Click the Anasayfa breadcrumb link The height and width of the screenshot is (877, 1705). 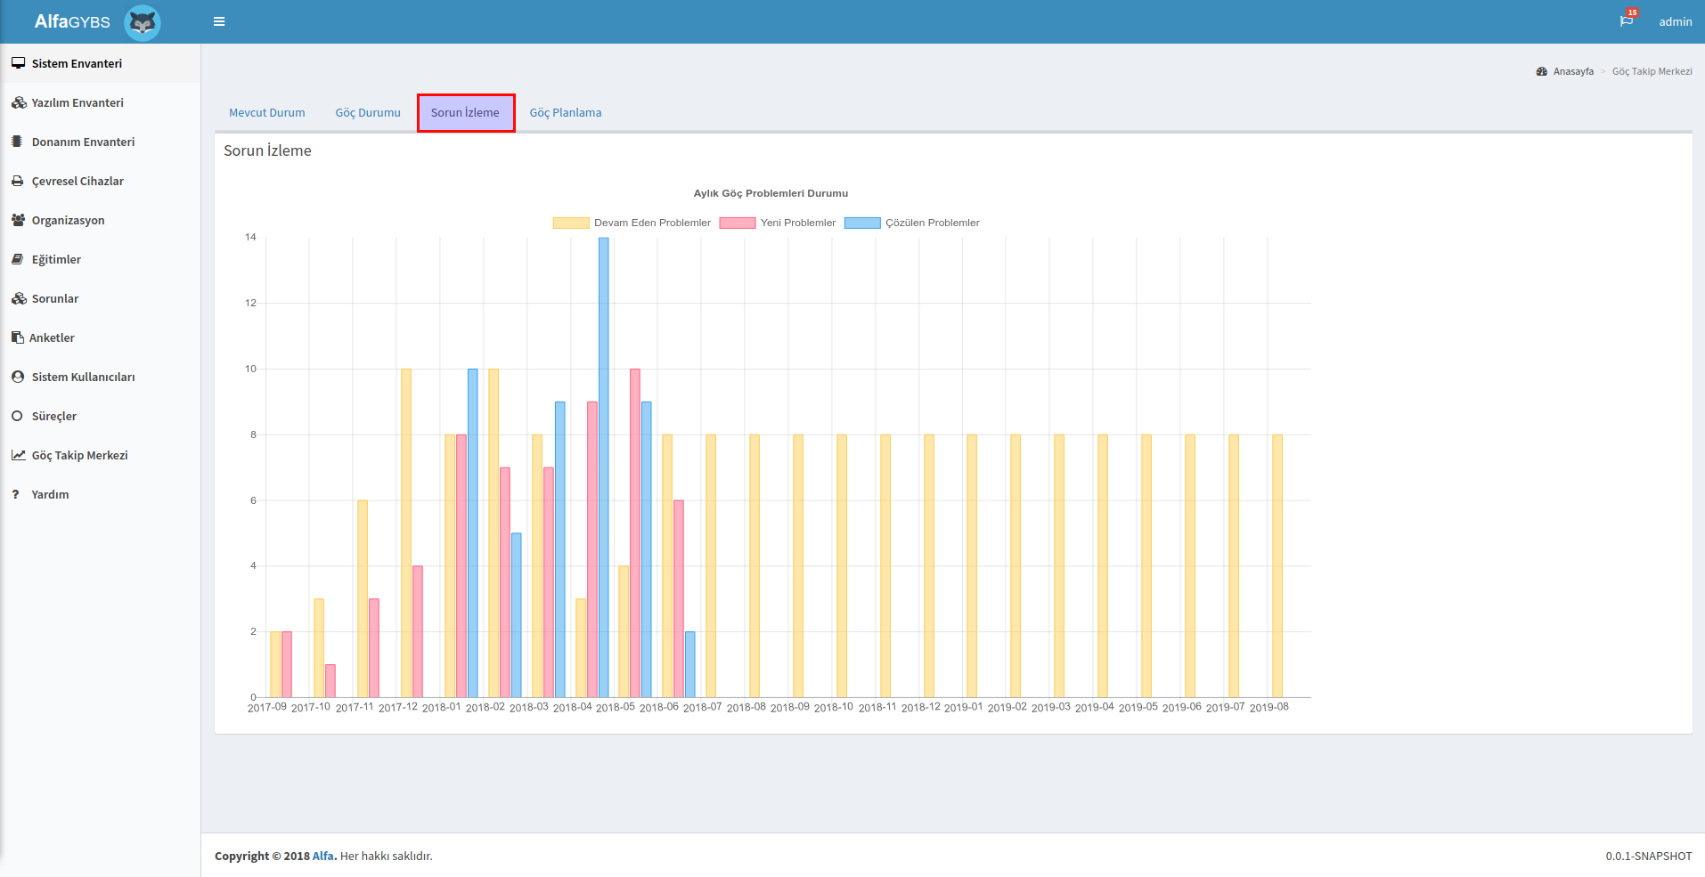1573,71
